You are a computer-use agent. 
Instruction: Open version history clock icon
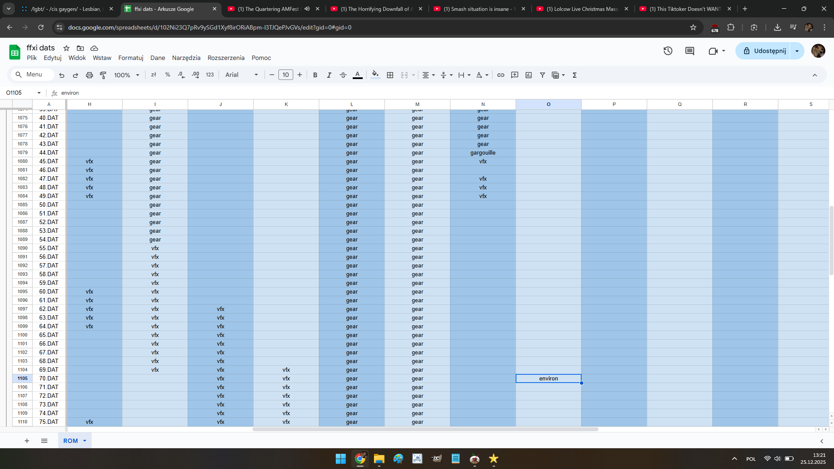(x=668, y=51)
